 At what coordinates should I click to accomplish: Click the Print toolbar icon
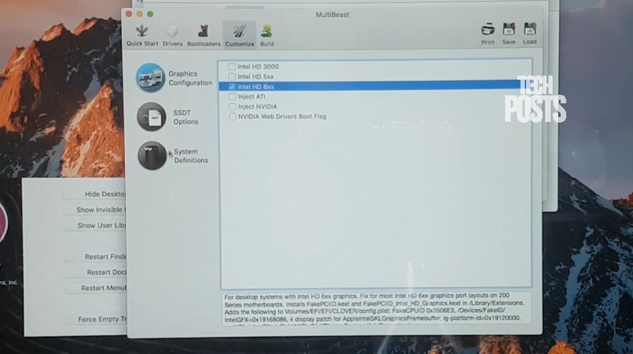tap(488, 33)
